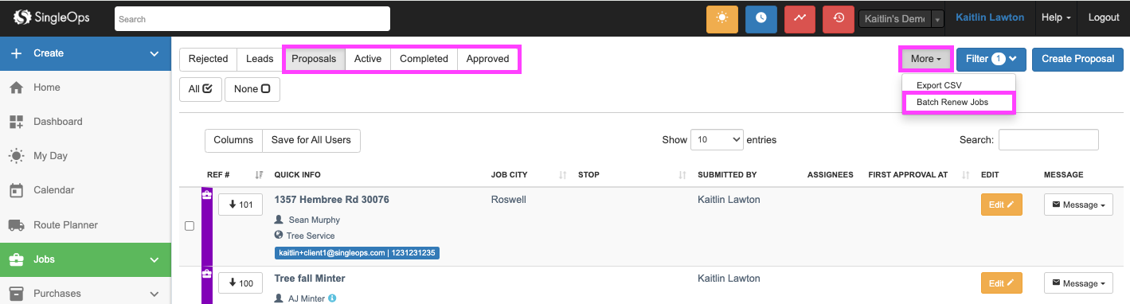
Task: Check the box for job row 101
Action: coord(190,226)
